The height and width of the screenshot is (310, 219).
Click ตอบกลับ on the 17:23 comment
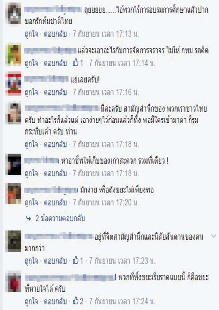click(55, 260)
